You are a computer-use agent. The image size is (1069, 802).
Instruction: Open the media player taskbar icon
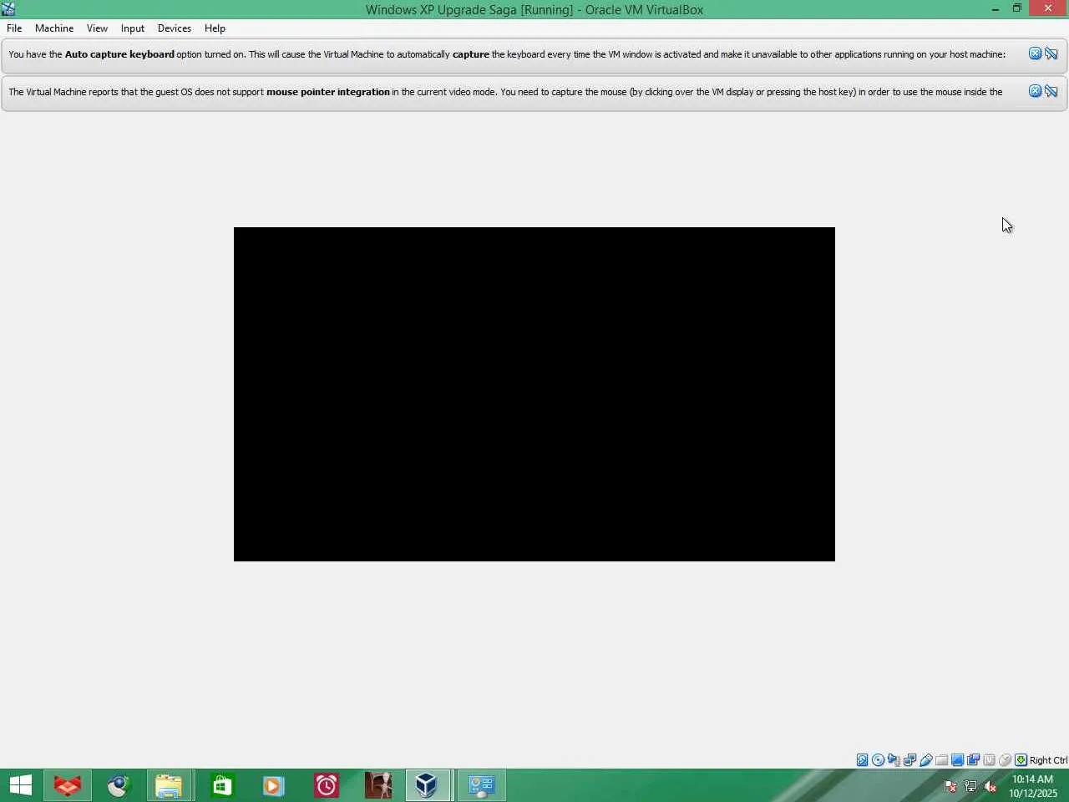click(x=274, y=785)
